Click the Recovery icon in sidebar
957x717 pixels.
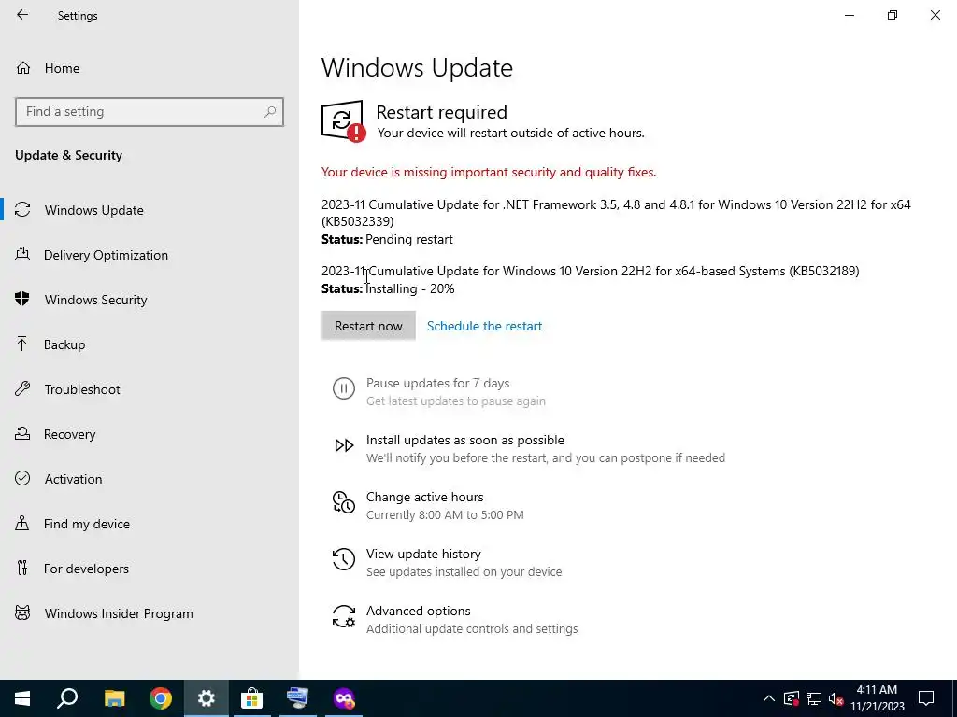pos(22,433)
